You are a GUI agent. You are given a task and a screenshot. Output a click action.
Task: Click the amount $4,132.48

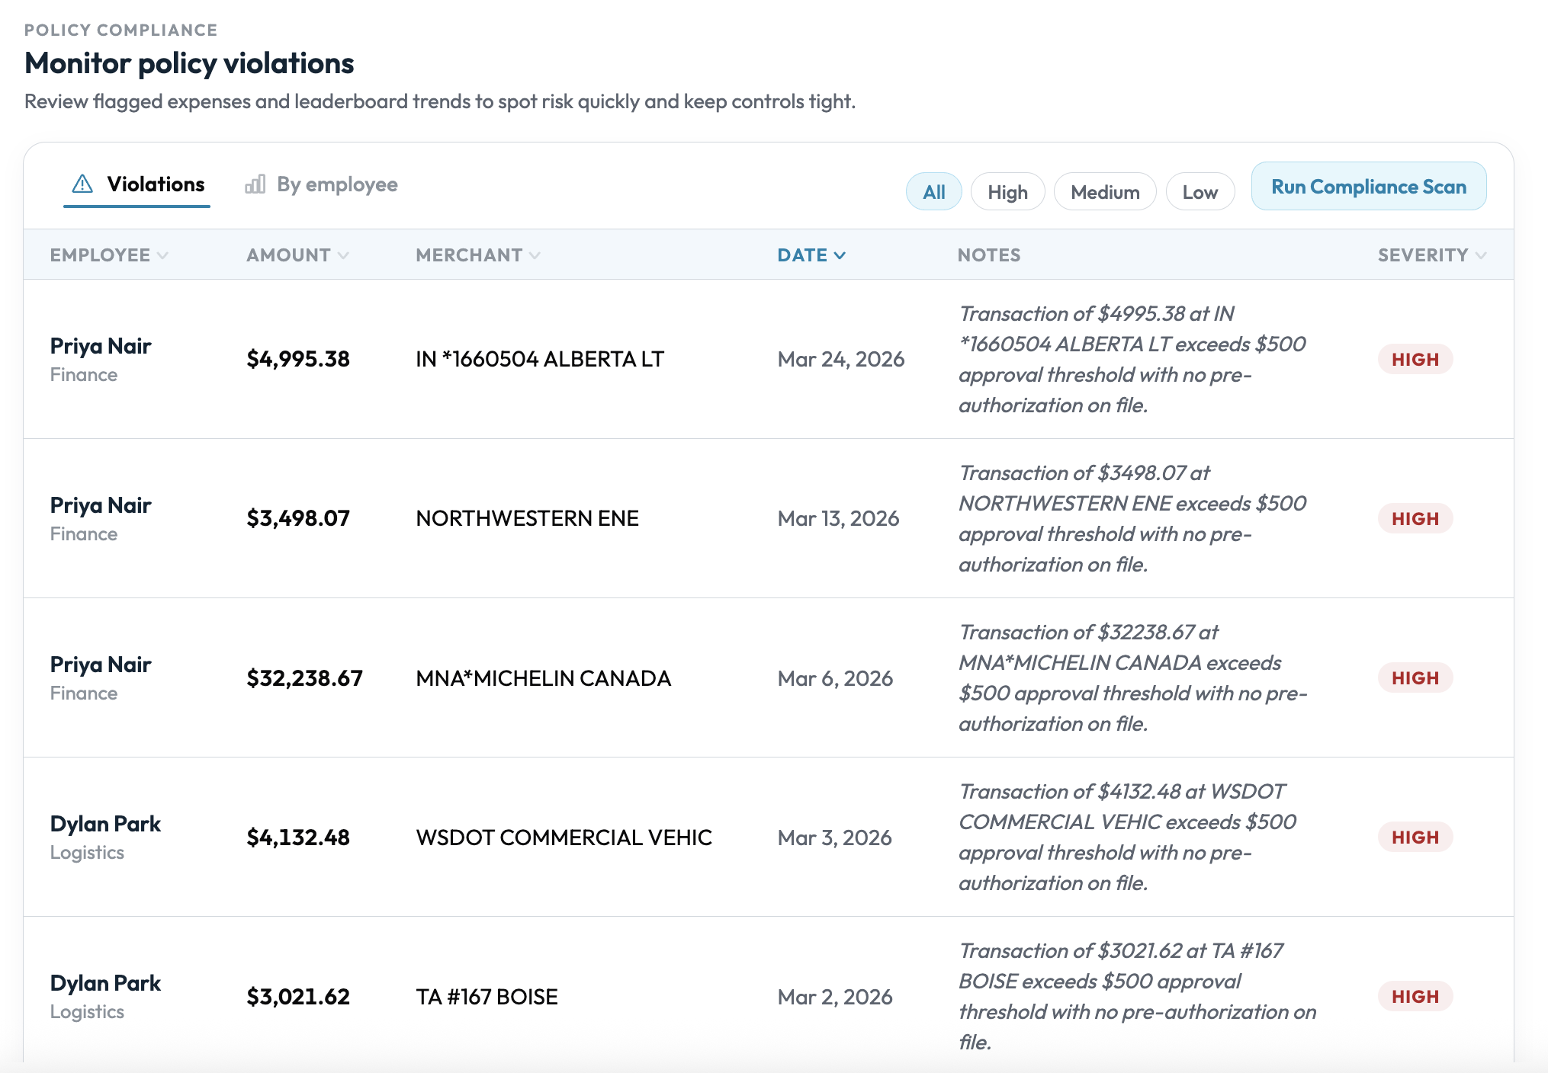coord(298,838)
